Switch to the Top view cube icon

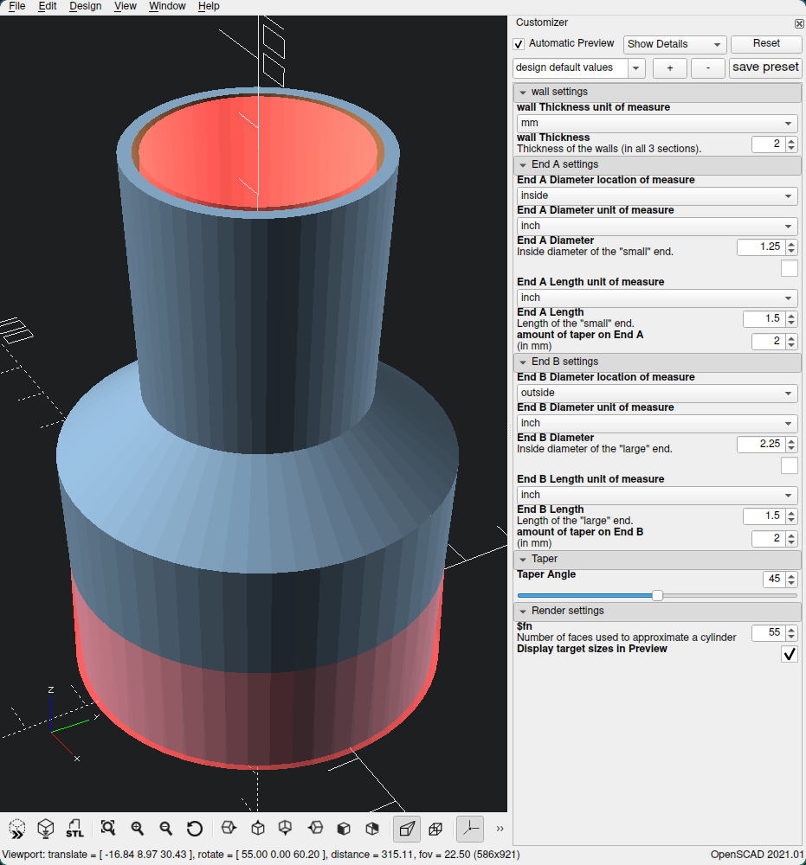[258, 828]
